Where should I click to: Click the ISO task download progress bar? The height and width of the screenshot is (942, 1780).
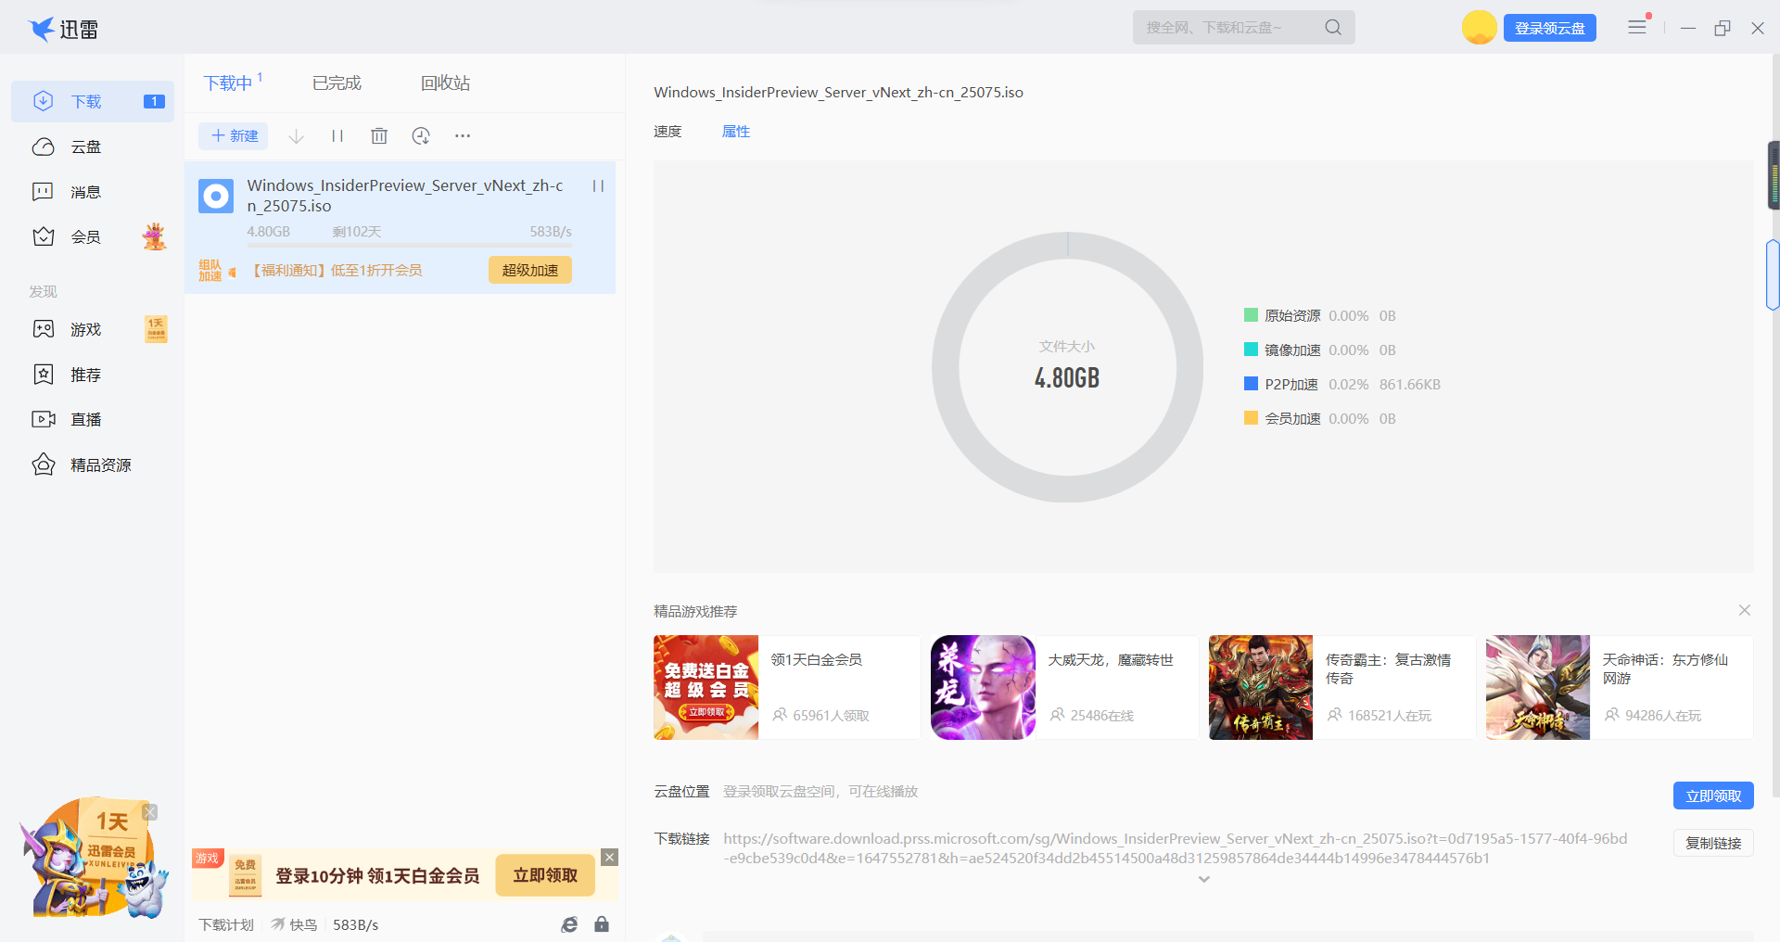[409, 246]
